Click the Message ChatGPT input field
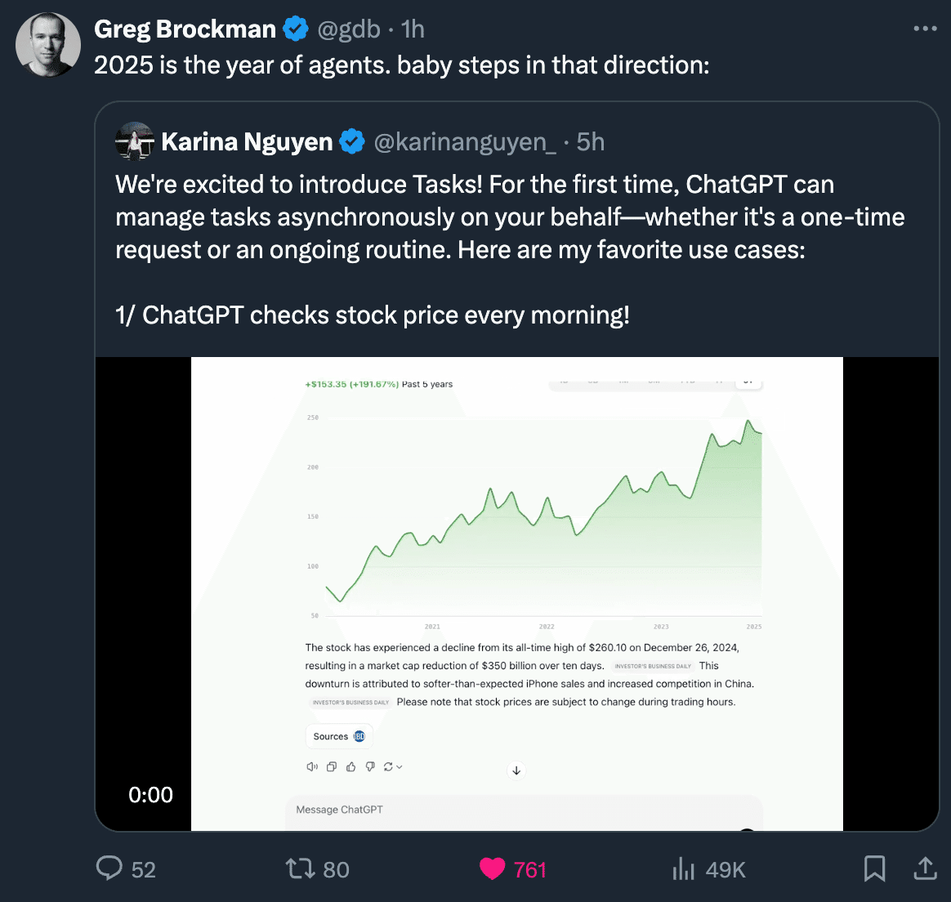 coord(523,810)
